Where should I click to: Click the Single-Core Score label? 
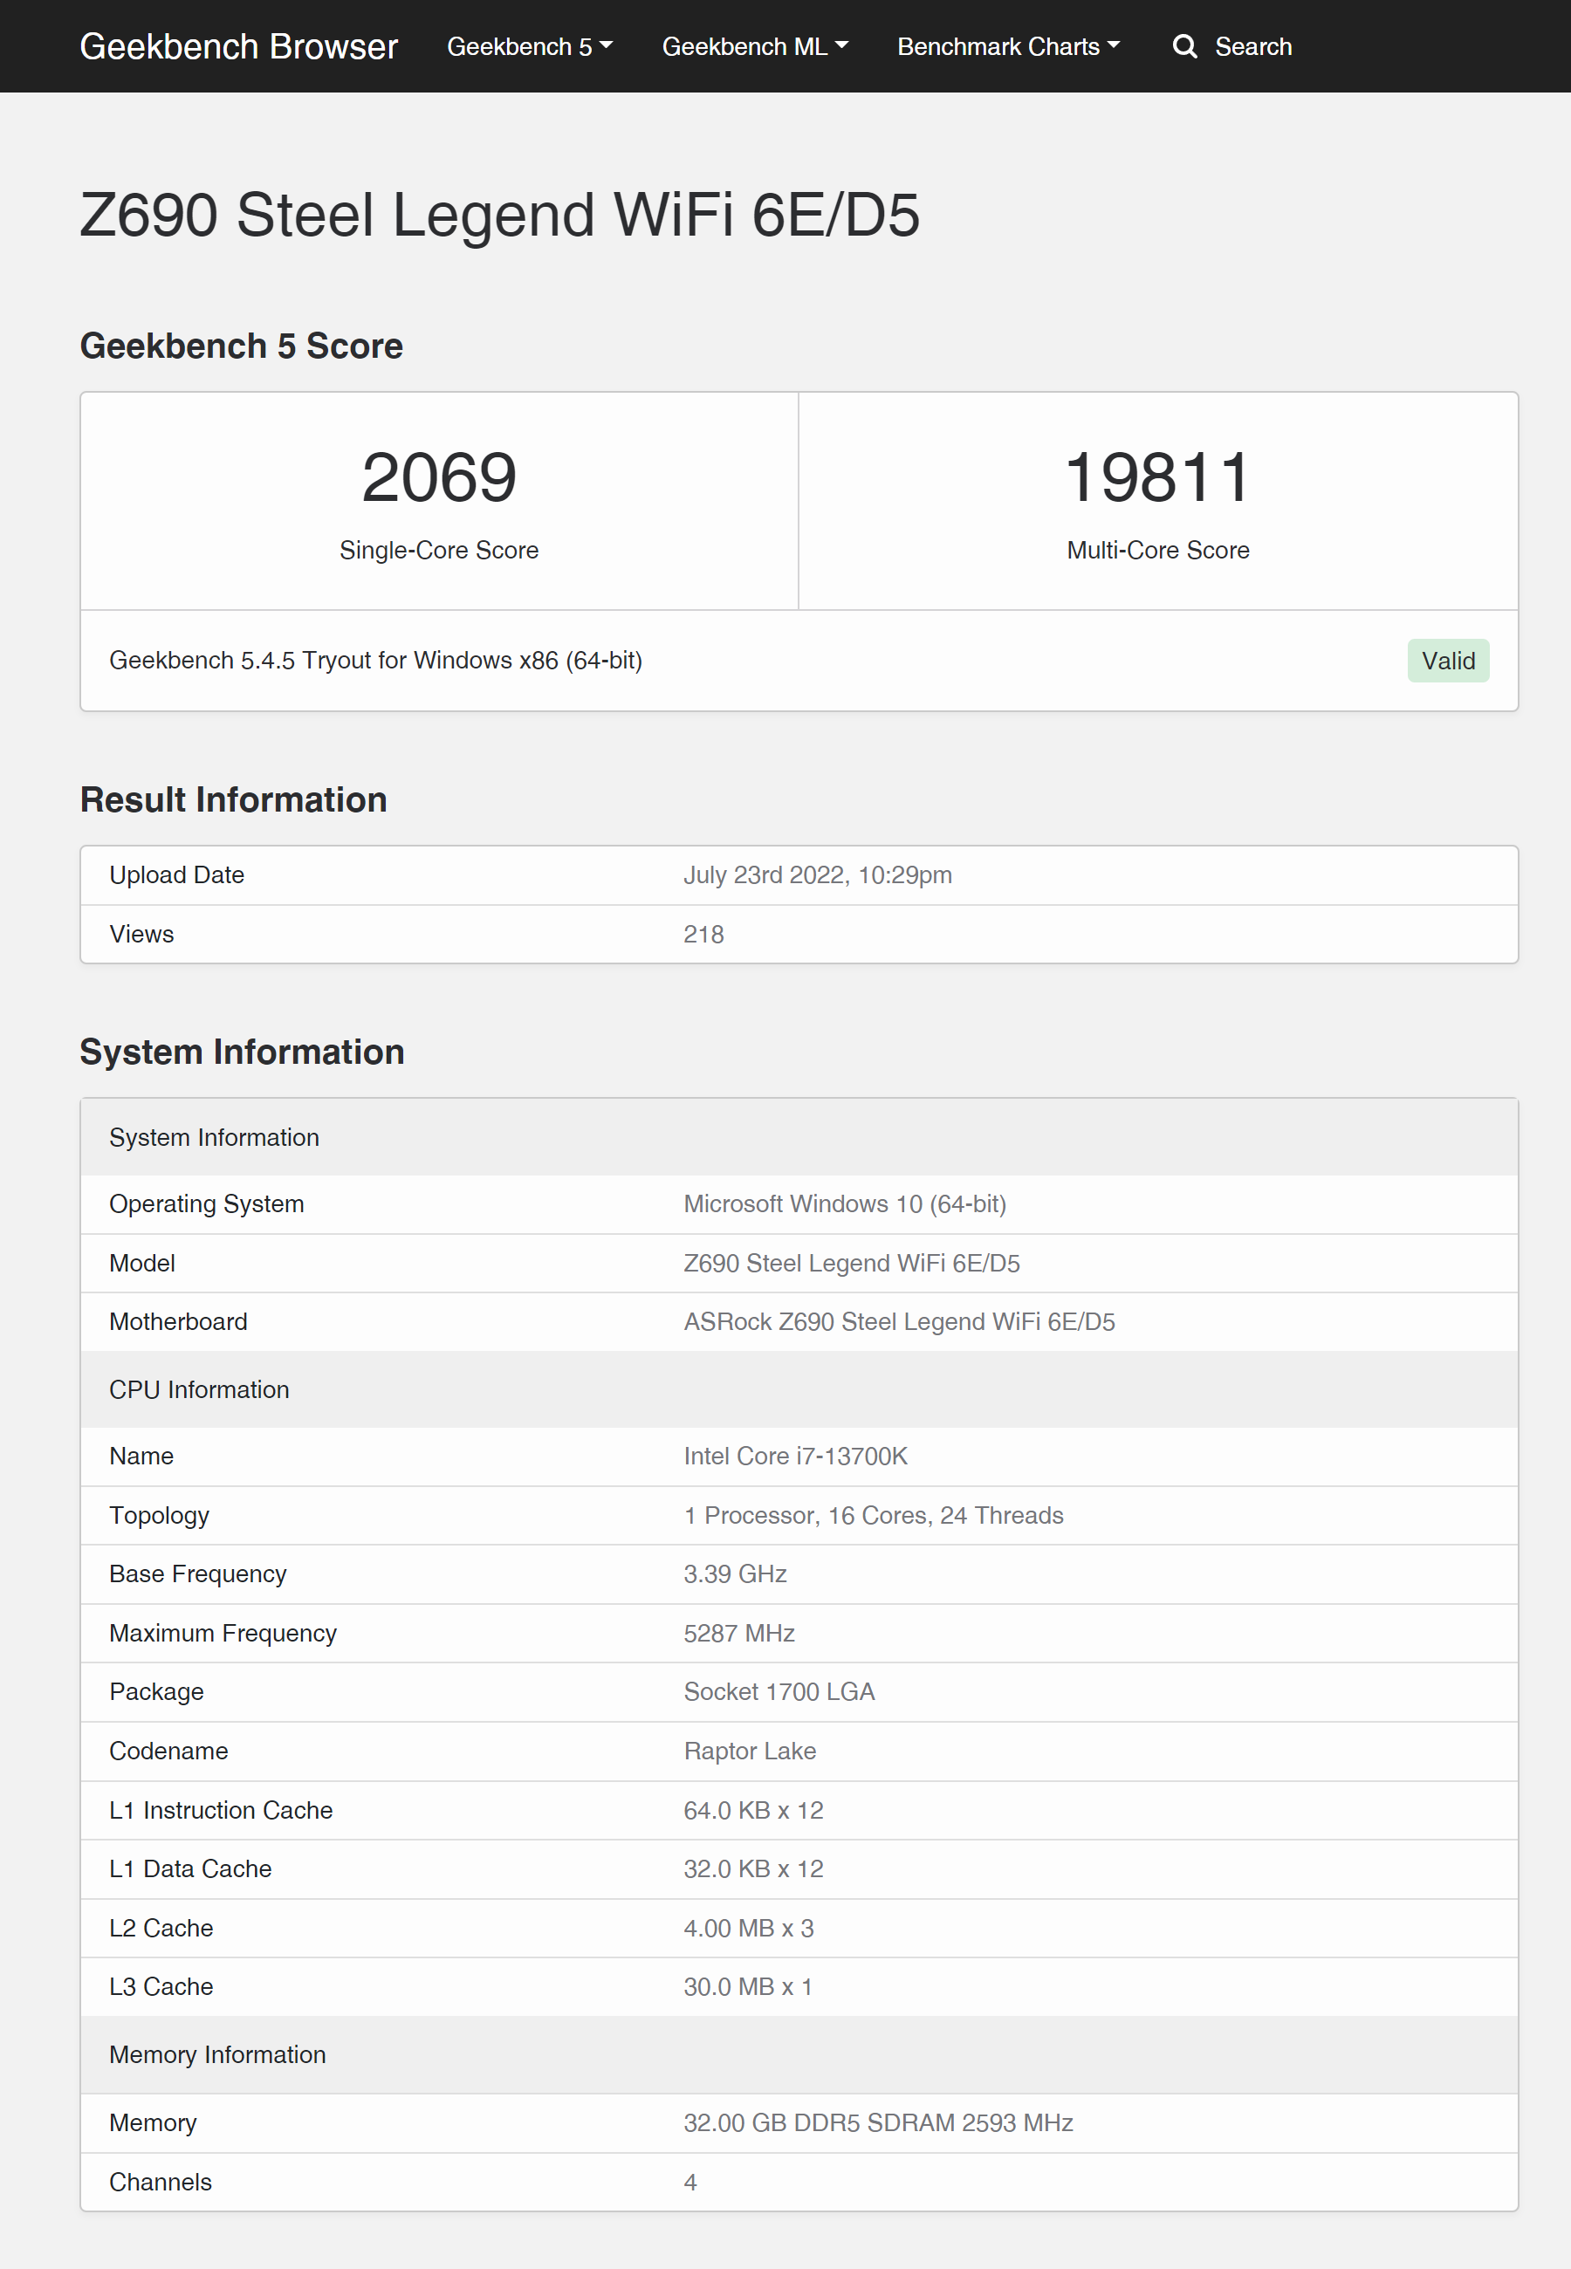[x=439, y=550]
